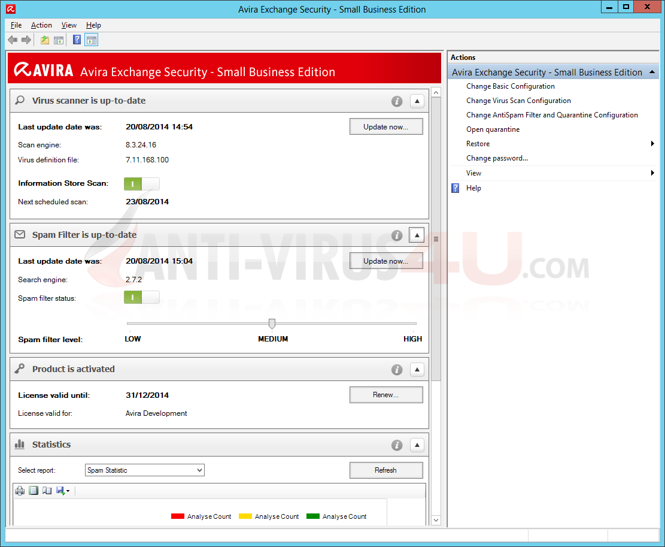
Task: Click the info icon in Product is activated header
Action: 396,370
